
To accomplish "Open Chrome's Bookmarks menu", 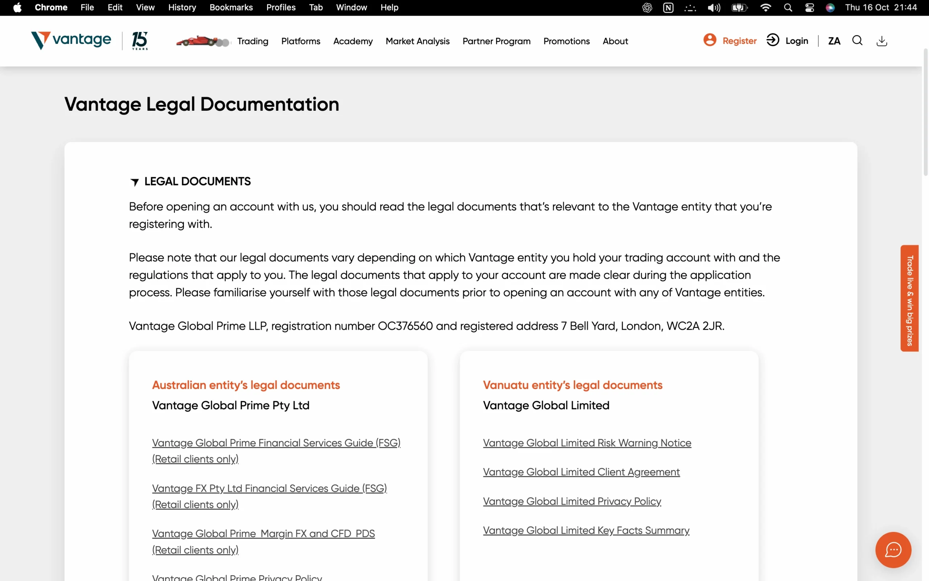I will tap(231, 8).
